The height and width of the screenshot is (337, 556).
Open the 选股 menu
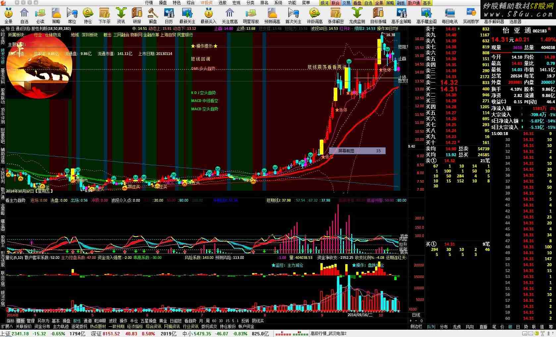click(222, 3)
